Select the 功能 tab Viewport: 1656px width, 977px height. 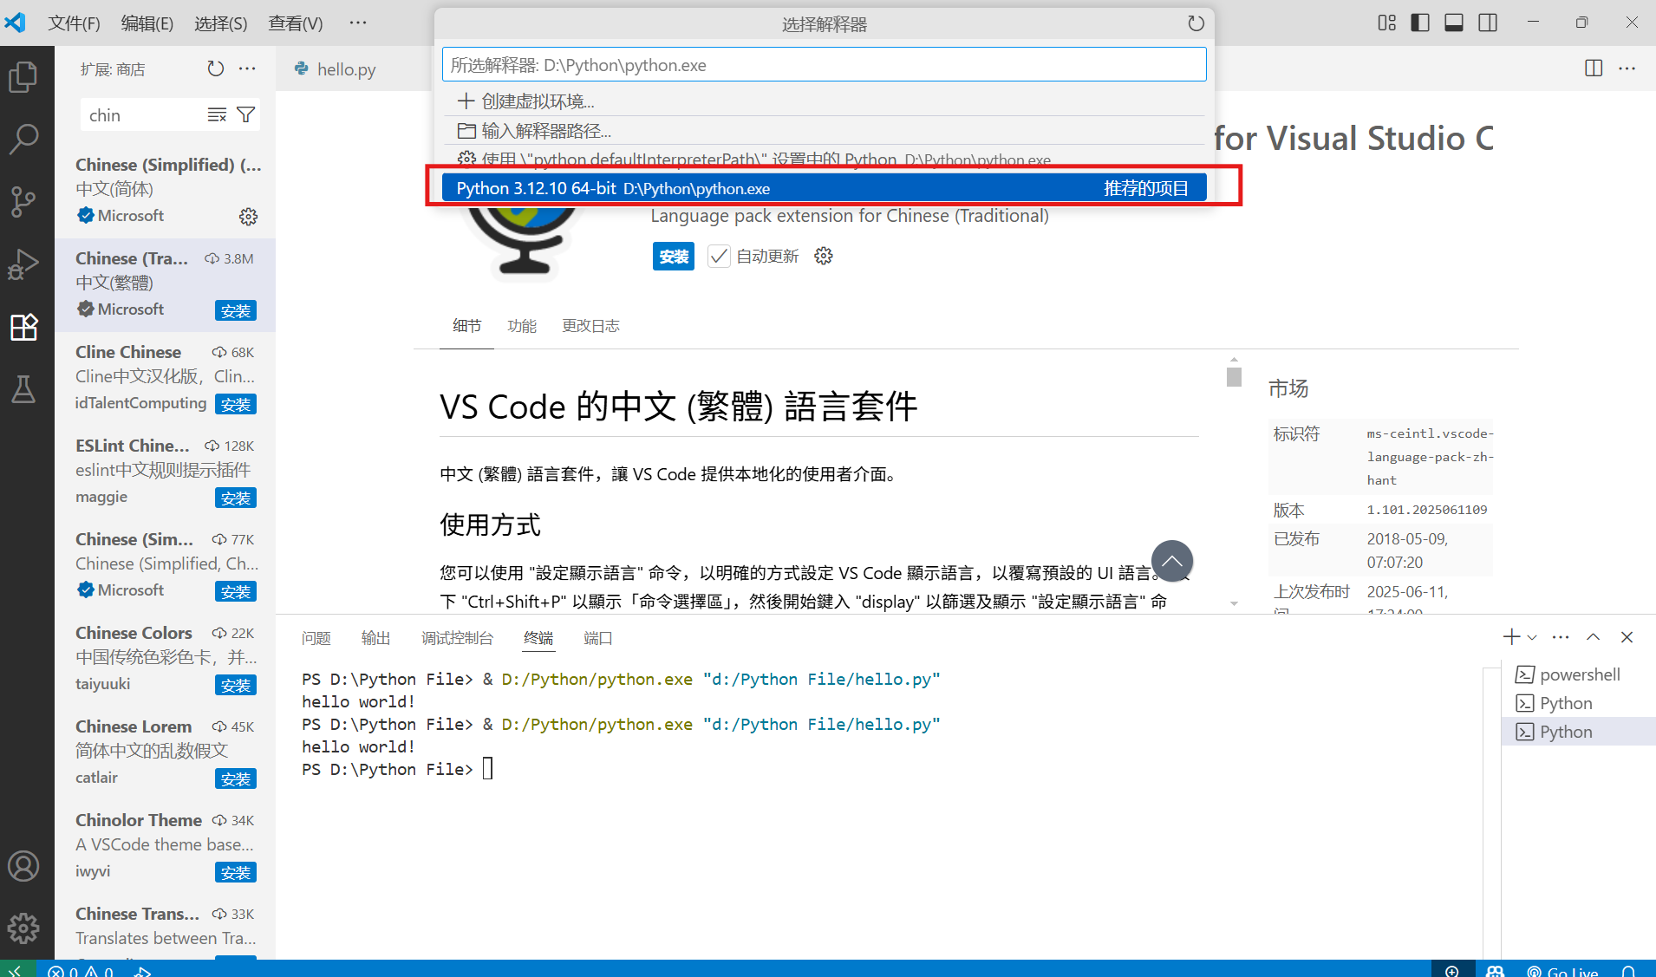point(522,326)
